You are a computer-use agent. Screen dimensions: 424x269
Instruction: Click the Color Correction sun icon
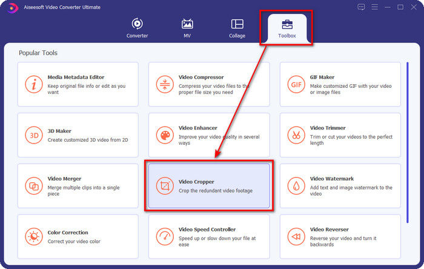[x=34, y=236]
